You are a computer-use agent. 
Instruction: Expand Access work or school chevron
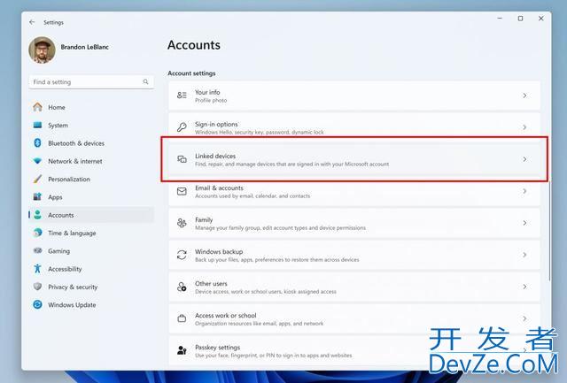pos(524,318)
